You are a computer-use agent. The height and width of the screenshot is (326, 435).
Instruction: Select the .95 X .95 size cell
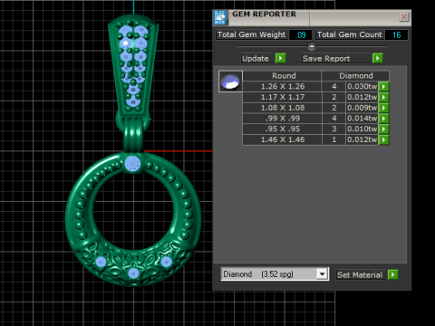(x=283, y=129)
